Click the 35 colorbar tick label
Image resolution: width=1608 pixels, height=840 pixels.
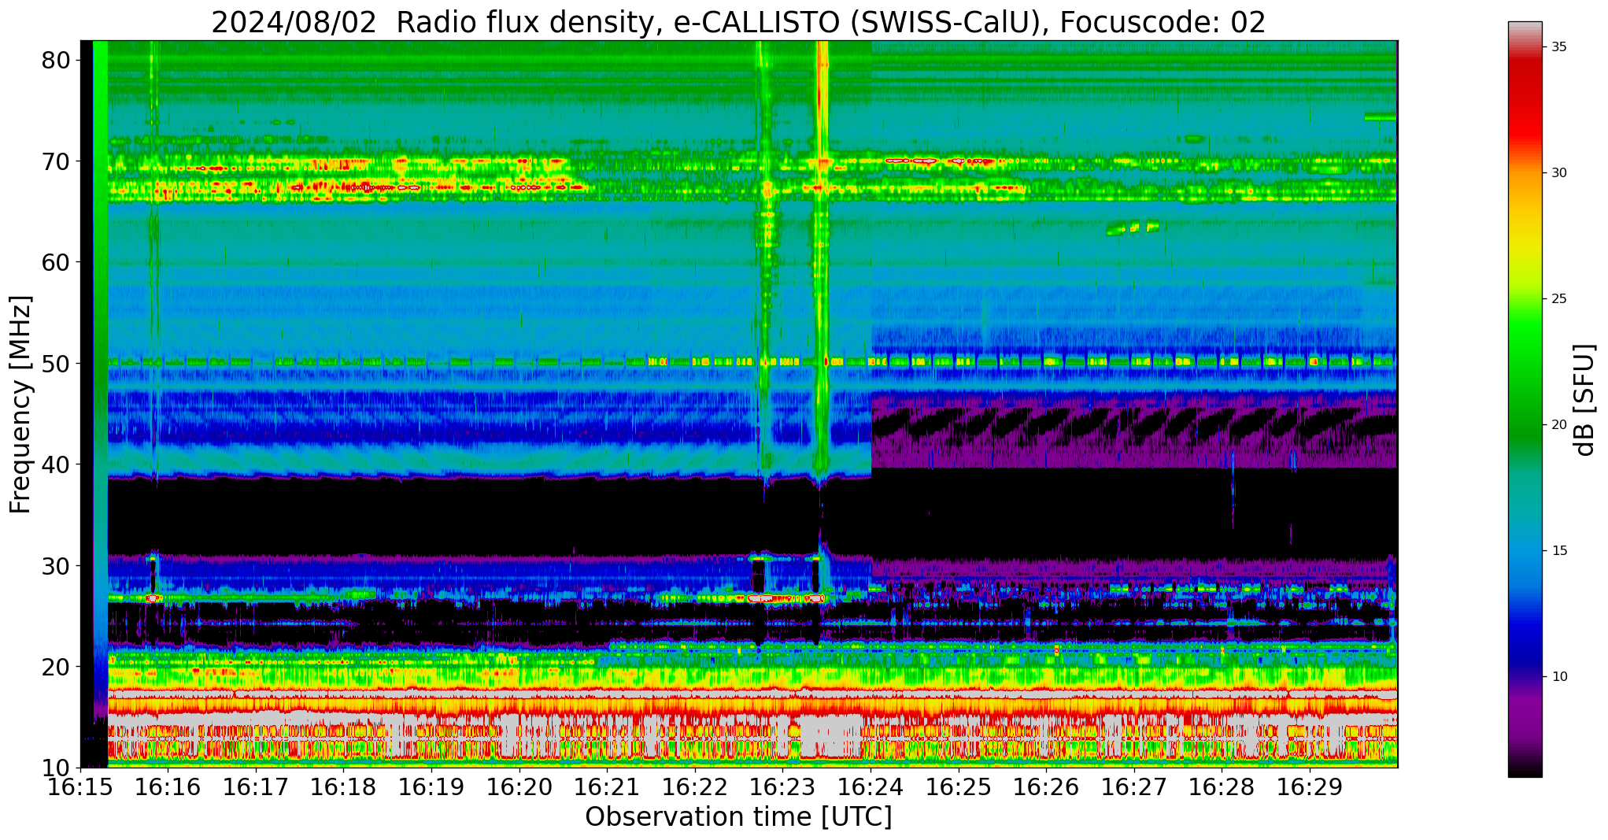[1559, 47]
